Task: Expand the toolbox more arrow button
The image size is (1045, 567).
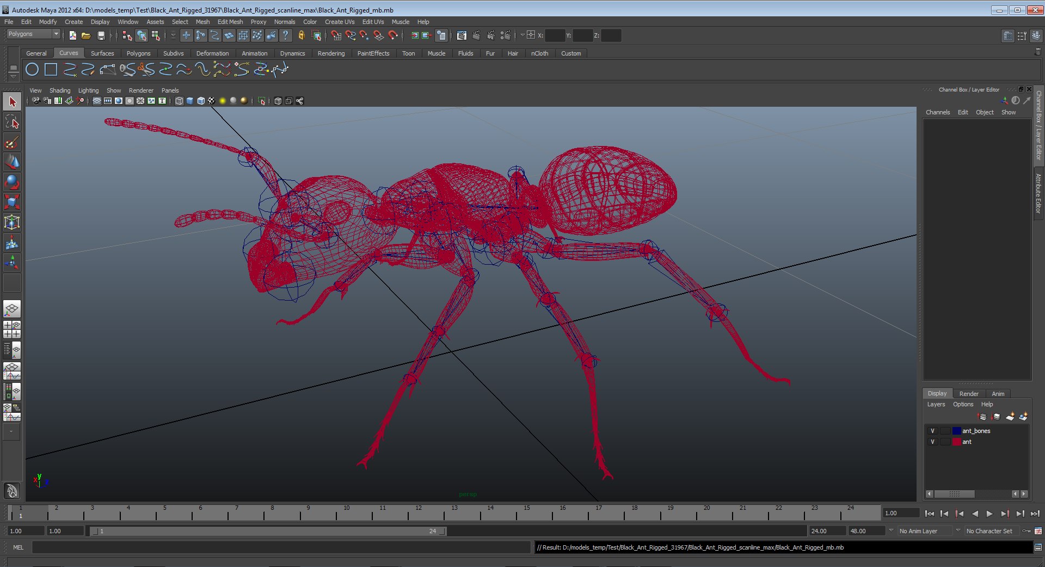Action: click(x=11, y=431)
